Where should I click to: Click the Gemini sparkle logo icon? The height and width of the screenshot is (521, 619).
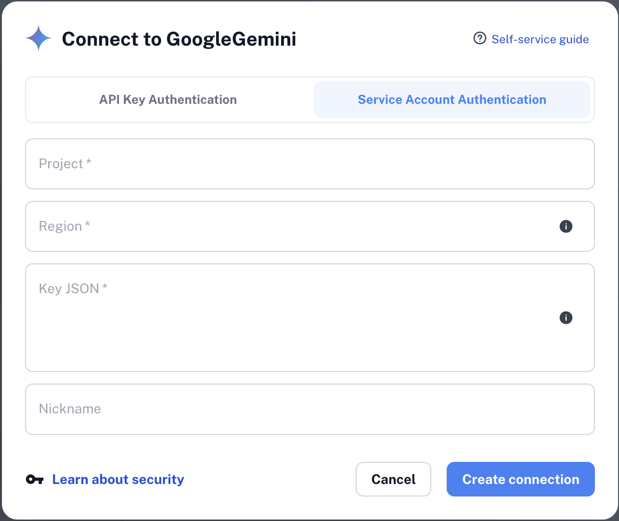click(x=39, y=38)
